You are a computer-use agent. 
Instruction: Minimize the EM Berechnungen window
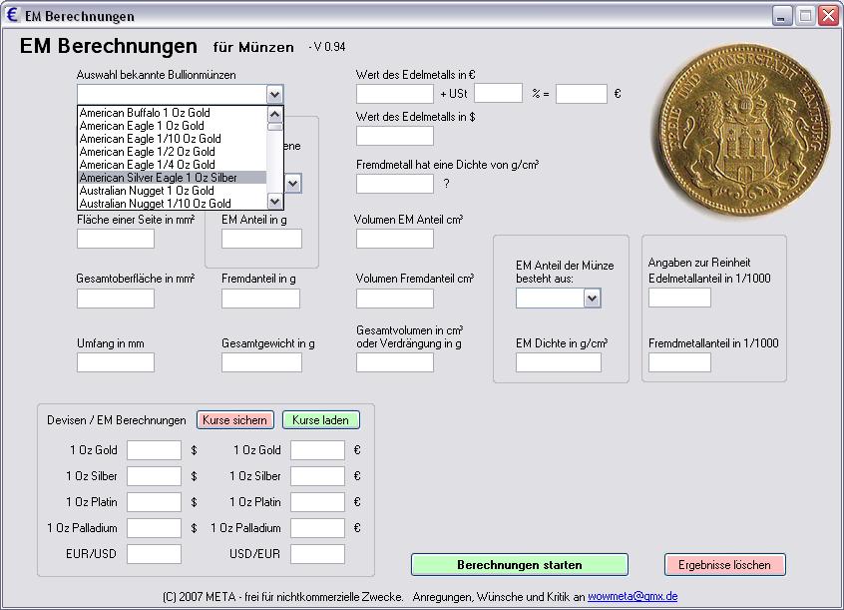[x=782, y=16]
